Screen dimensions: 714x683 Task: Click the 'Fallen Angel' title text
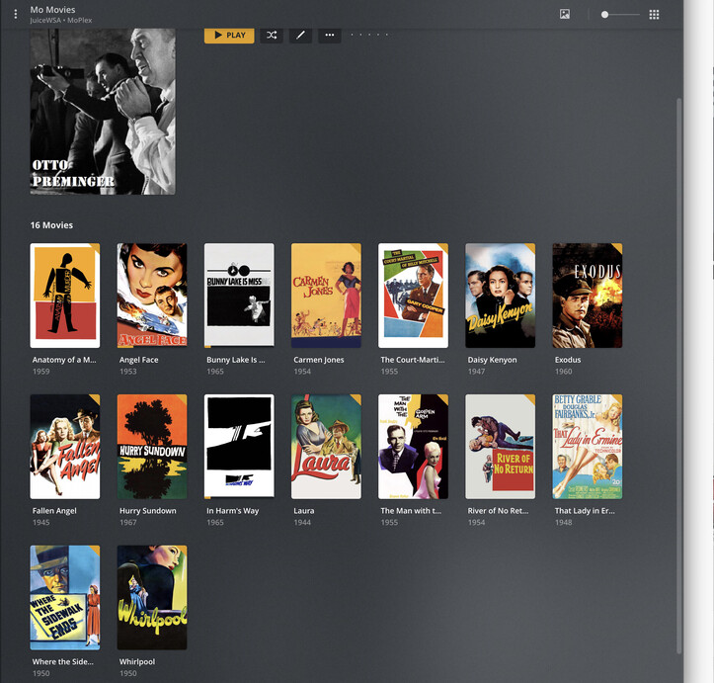[54, 511]
